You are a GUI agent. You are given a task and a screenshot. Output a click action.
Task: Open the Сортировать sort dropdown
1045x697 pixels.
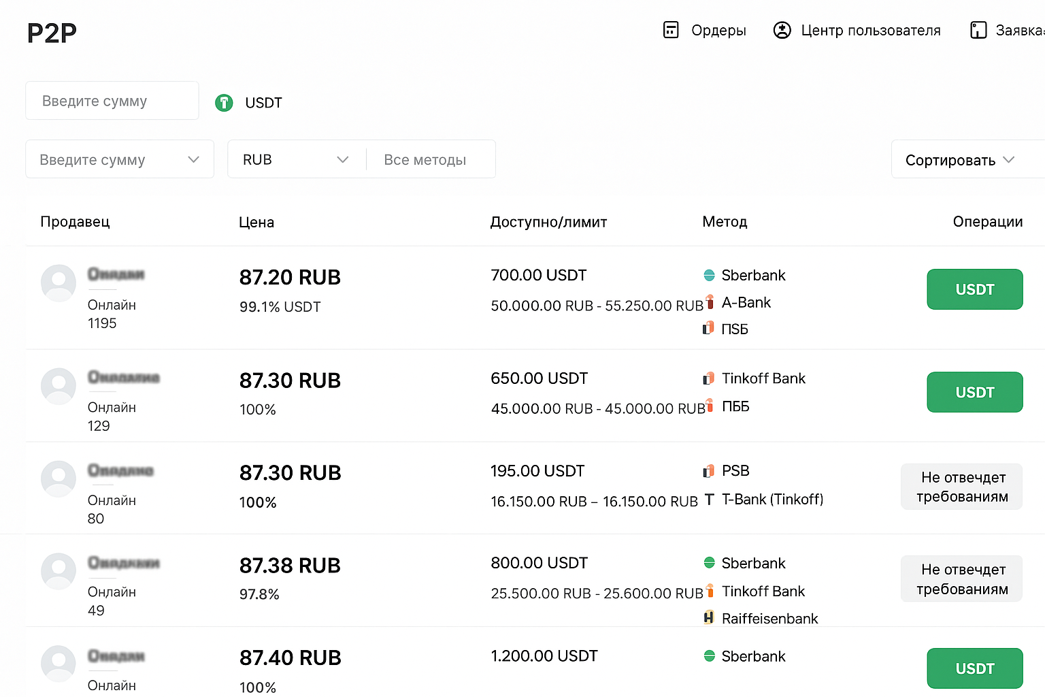968,159
